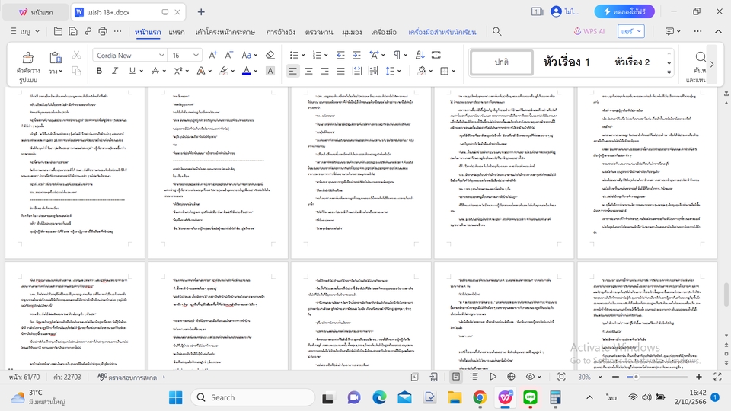
Task: Open the font size 16 dropdown
Action: 196,55
